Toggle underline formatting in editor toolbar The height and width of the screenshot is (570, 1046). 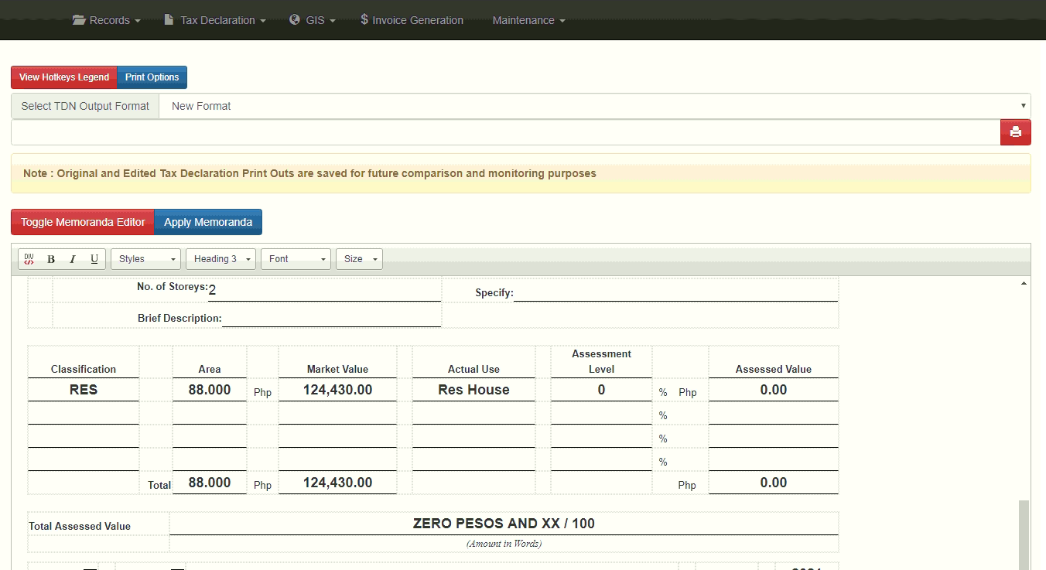tap(94, 259)
